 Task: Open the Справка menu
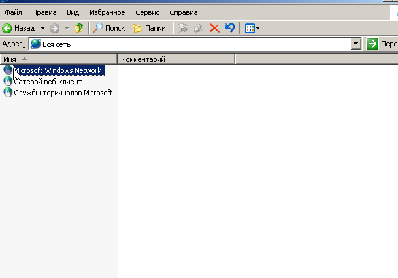point(184,12)
